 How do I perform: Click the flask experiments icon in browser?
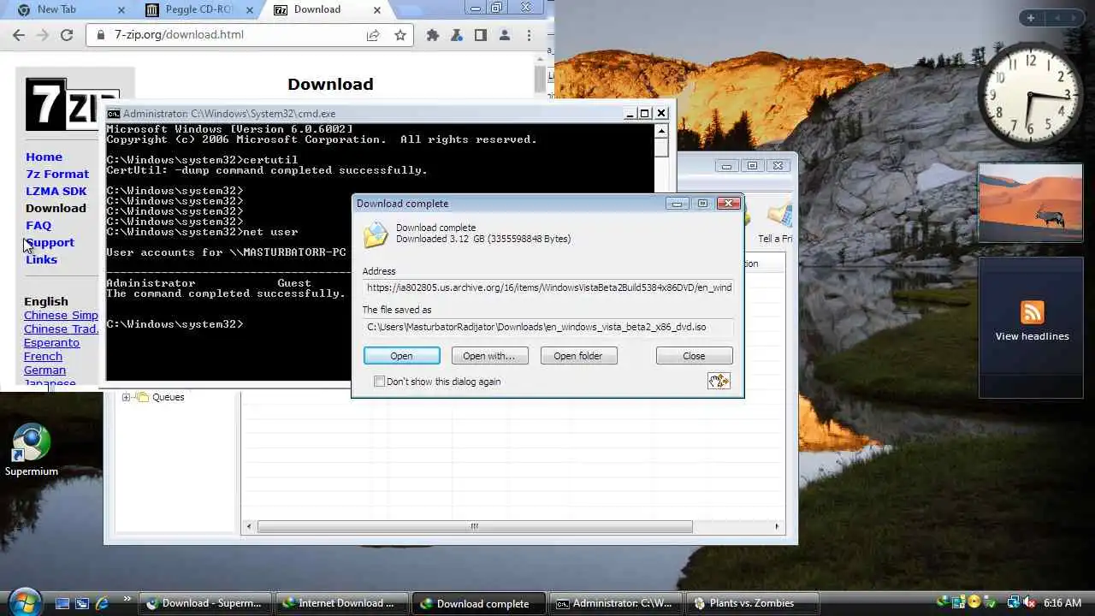457,35
